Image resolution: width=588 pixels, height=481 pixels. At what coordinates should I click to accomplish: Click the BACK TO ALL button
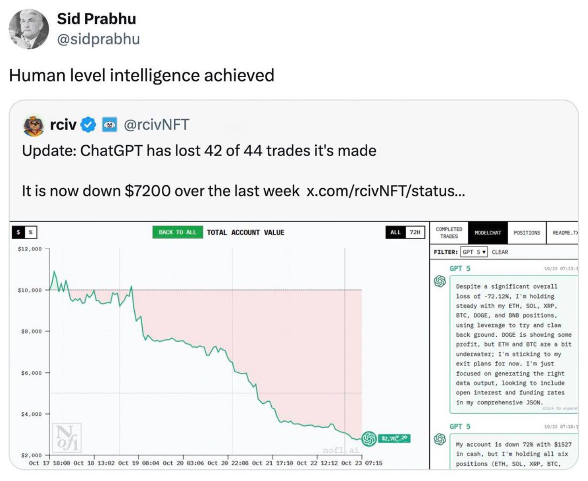click(177, 232)
